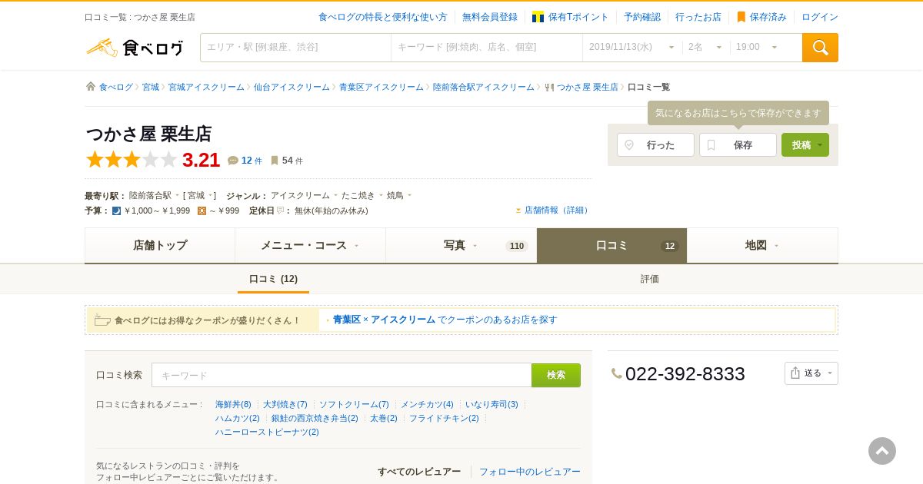The image size is (923, 484).
Task: Filter reviews by 大判焼き(7)
Action: coord(285,404)
